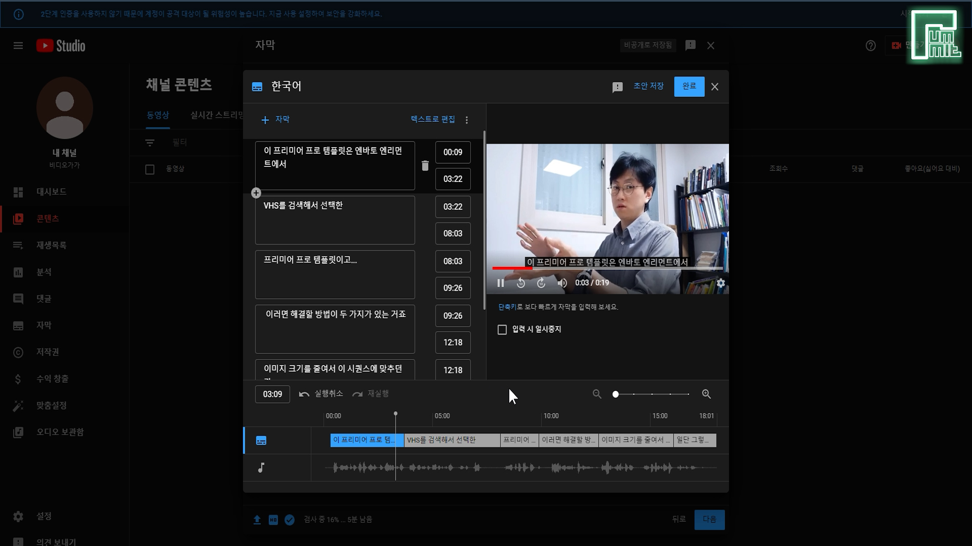
Task: Open the YouTube Studio hamburger menu
Action: [18, 46]
